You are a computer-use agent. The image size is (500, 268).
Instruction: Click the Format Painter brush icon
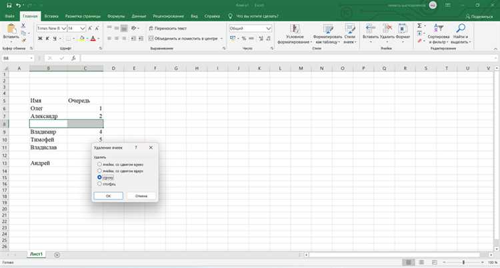click(x=23, y=40)
